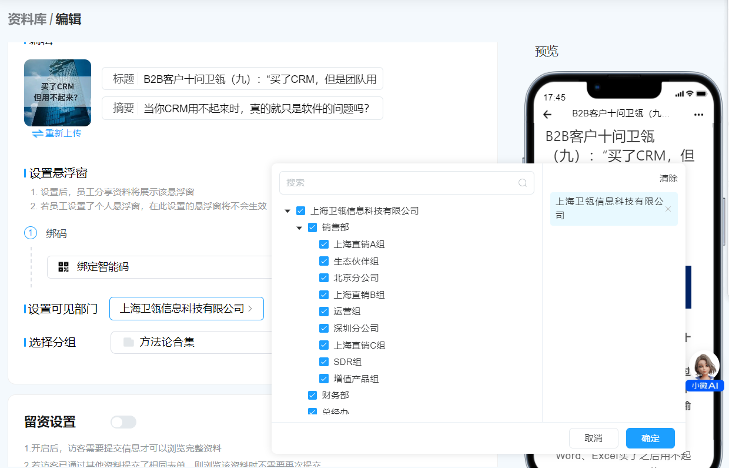
Task: Select the 增值产品组 tree label
Action: tap(356, 379)
